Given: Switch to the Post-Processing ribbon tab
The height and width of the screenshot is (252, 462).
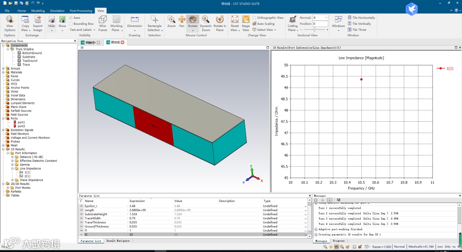Looking at the screenshot, I should (81, 11).
